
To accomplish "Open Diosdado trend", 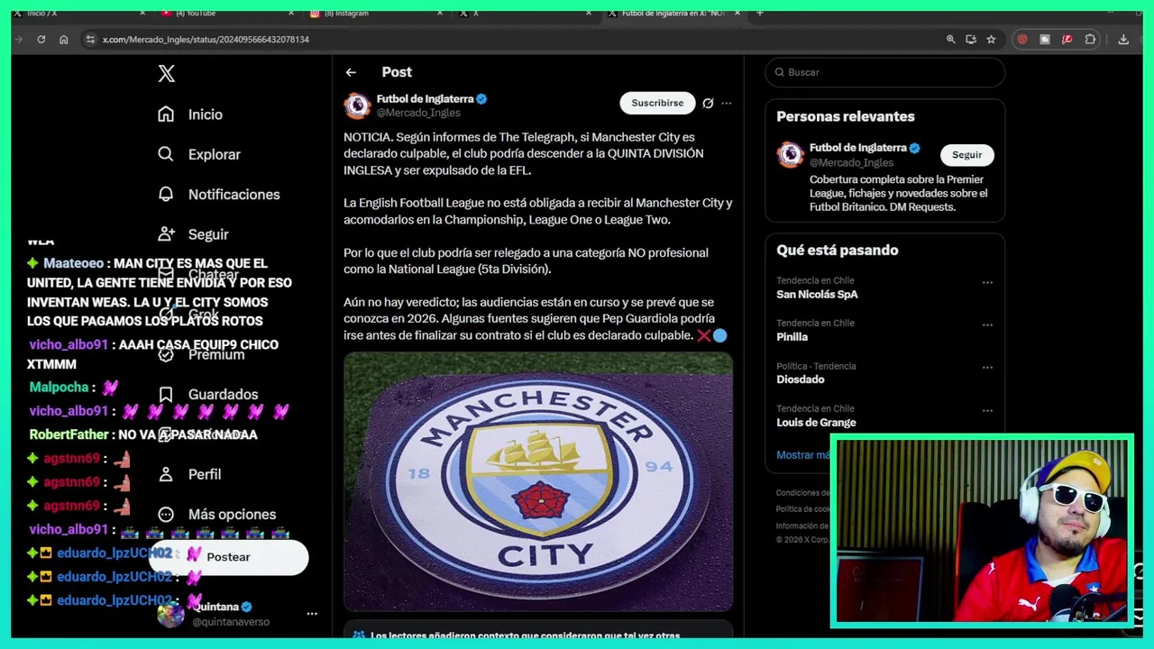I will point(801,379).
